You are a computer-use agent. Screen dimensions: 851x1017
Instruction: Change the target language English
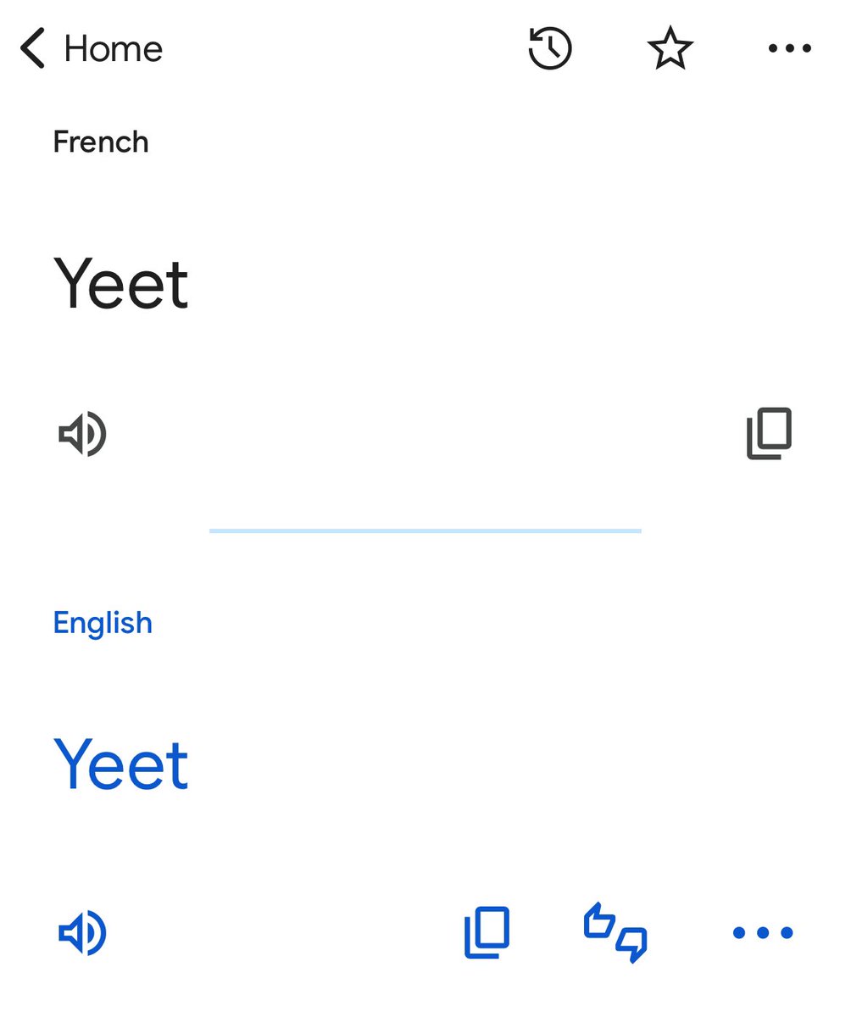103,623
